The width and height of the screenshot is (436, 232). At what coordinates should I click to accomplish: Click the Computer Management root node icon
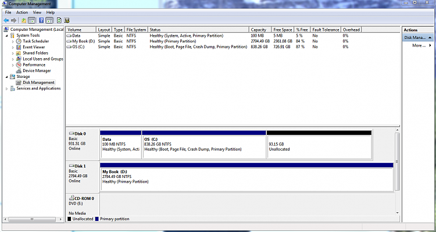click(6, 30)
